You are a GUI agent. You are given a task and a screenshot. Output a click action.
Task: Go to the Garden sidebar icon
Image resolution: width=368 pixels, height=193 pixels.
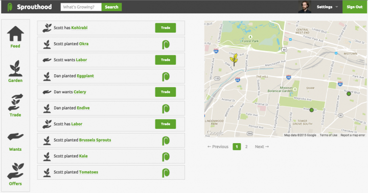click(x=15, y=68)
